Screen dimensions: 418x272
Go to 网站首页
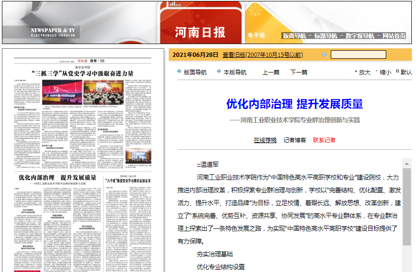point(394,36)
